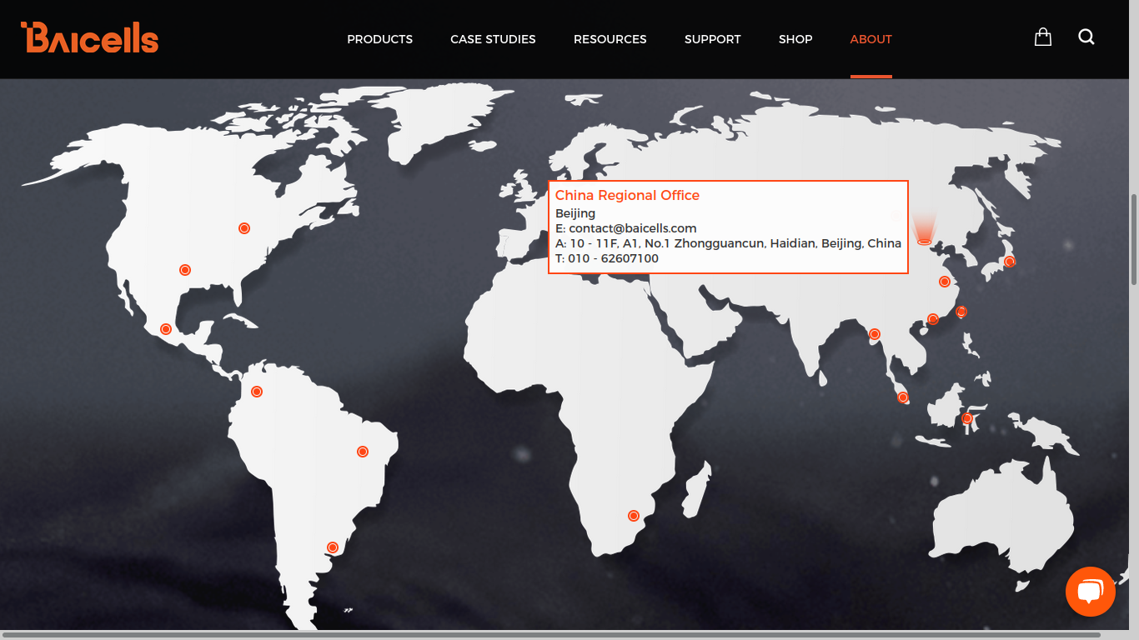Open the search magnifier icon
This screenshot has width=1139, height=640.
(1086, 37)
